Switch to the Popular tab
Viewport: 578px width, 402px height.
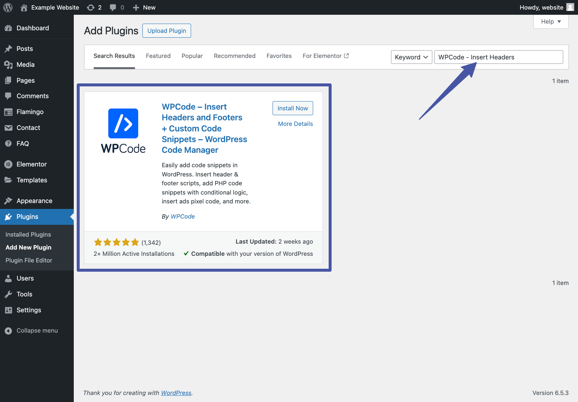pos(192,56)
